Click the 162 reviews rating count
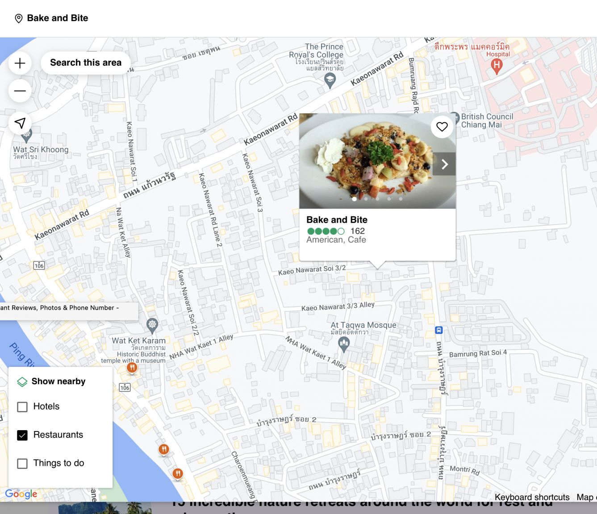This screenshot has height=514, width=597. point(358,231)
